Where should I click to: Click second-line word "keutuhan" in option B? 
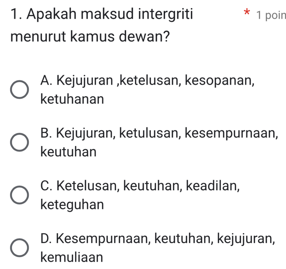pyautogui.click(x=69, y=151)
